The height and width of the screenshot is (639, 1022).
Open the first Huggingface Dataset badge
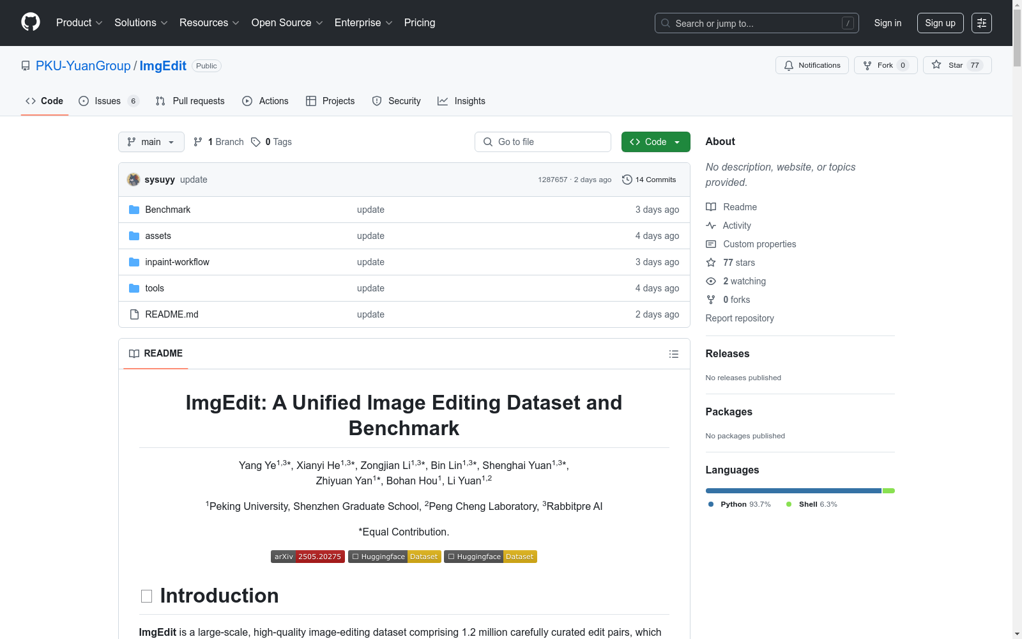click(x=395, y=557)
